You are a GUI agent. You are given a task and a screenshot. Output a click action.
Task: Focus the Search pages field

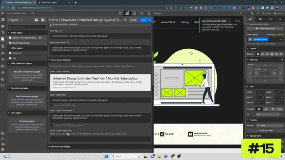27,27
